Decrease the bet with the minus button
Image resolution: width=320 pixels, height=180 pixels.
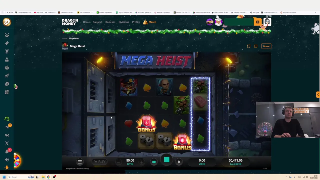[119, 162]
